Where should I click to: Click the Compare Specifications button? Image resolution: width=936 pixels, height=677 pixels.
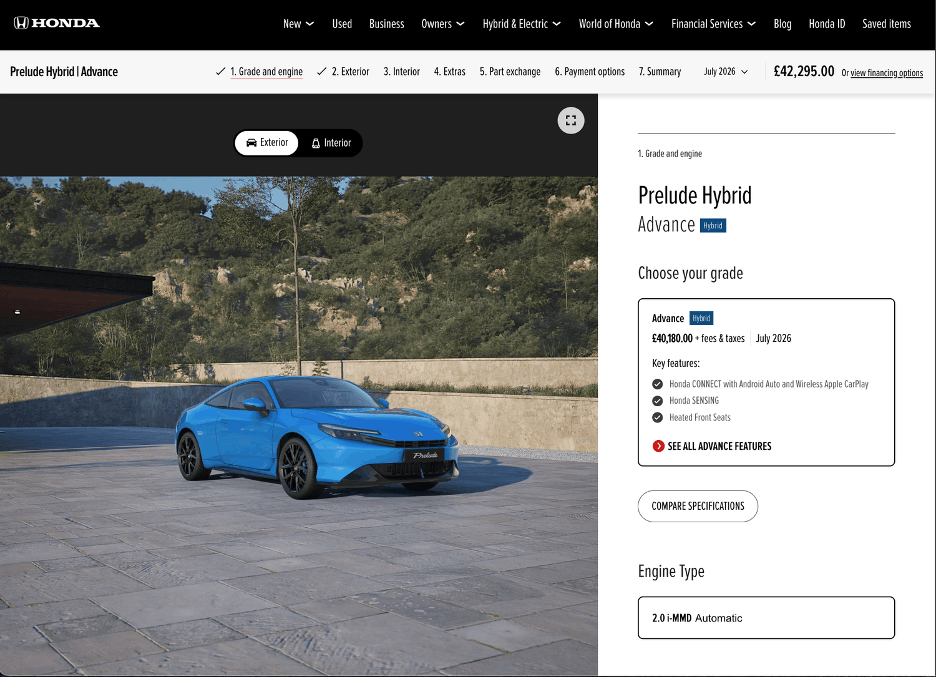[698, 506]
